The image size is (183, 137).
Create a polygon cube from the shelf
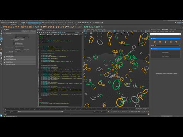(6, 27)
